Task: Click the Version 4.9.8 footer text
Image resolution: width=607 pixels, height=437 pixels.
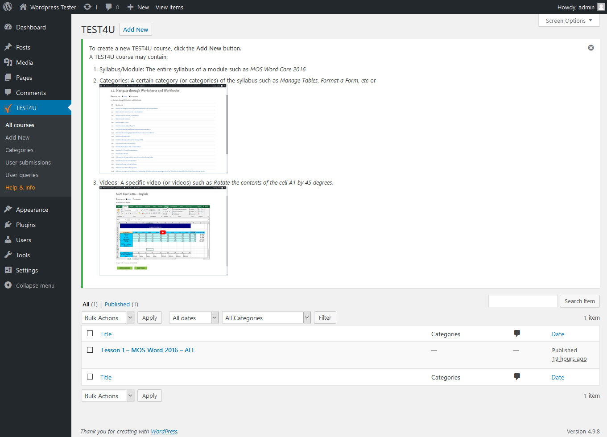Action: [583, 431]
